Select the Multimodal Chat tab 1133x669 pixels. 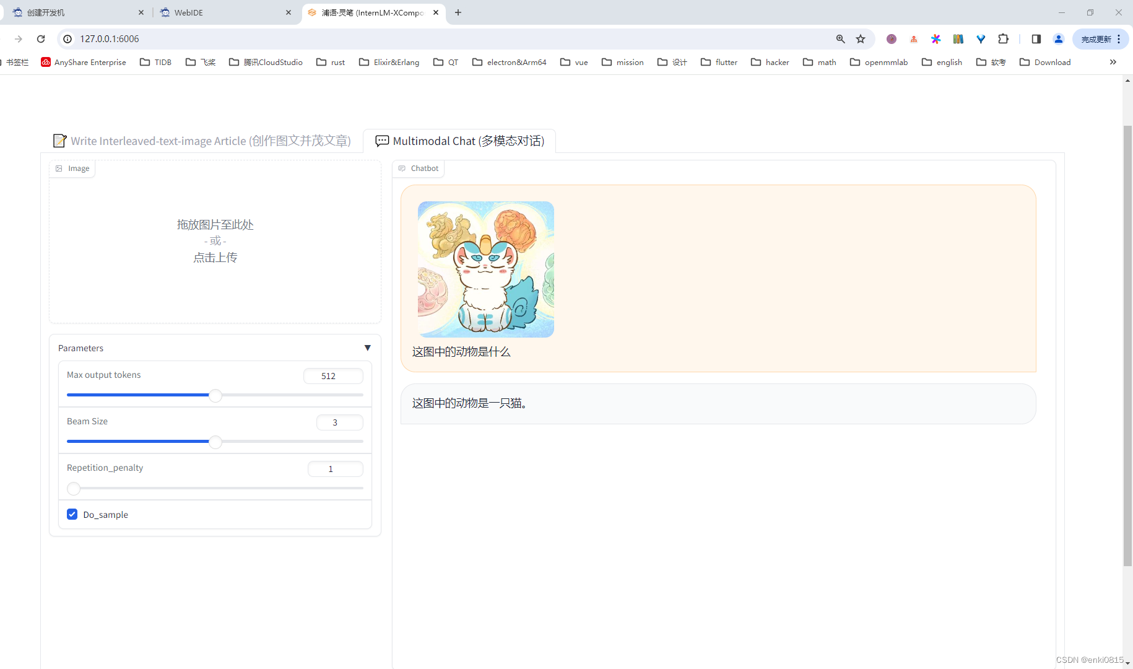pyautogui.click(x=460, y=141)
